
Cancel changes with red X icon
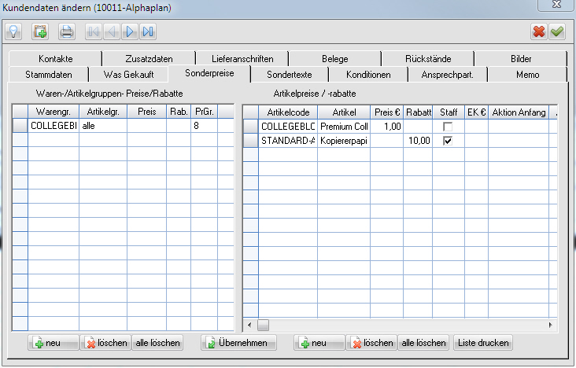[x=539, y=31]
